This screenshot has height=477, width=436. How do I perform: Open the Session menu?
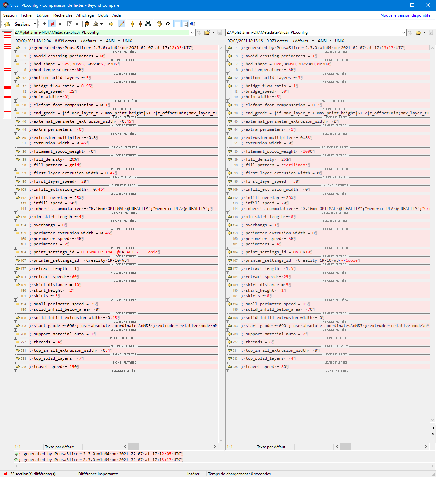[x=10, y=15]
